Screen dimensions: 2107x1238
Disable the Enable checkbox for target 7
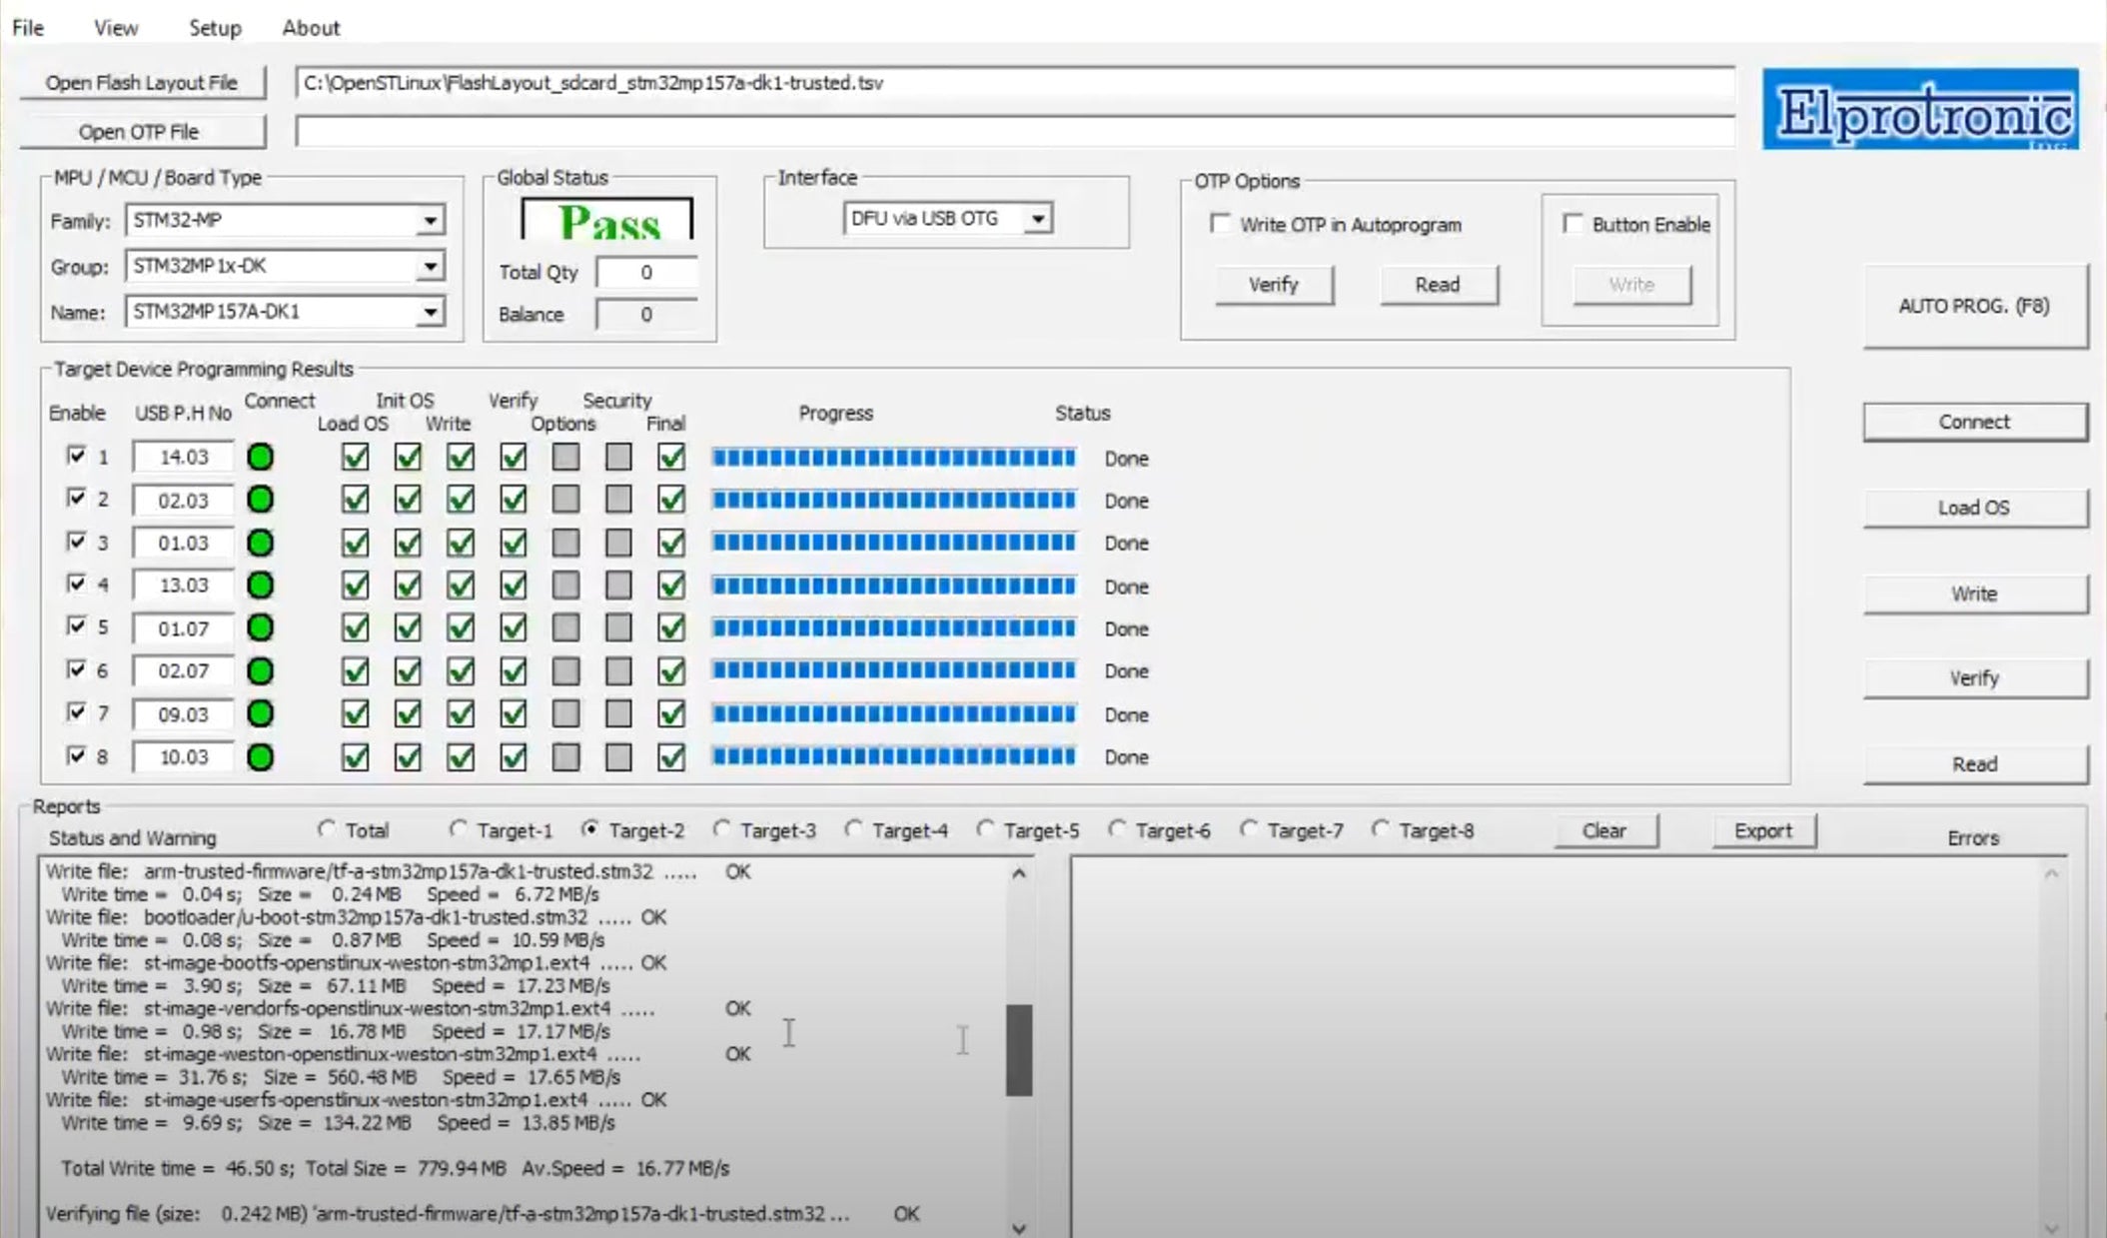coord(76,710)
